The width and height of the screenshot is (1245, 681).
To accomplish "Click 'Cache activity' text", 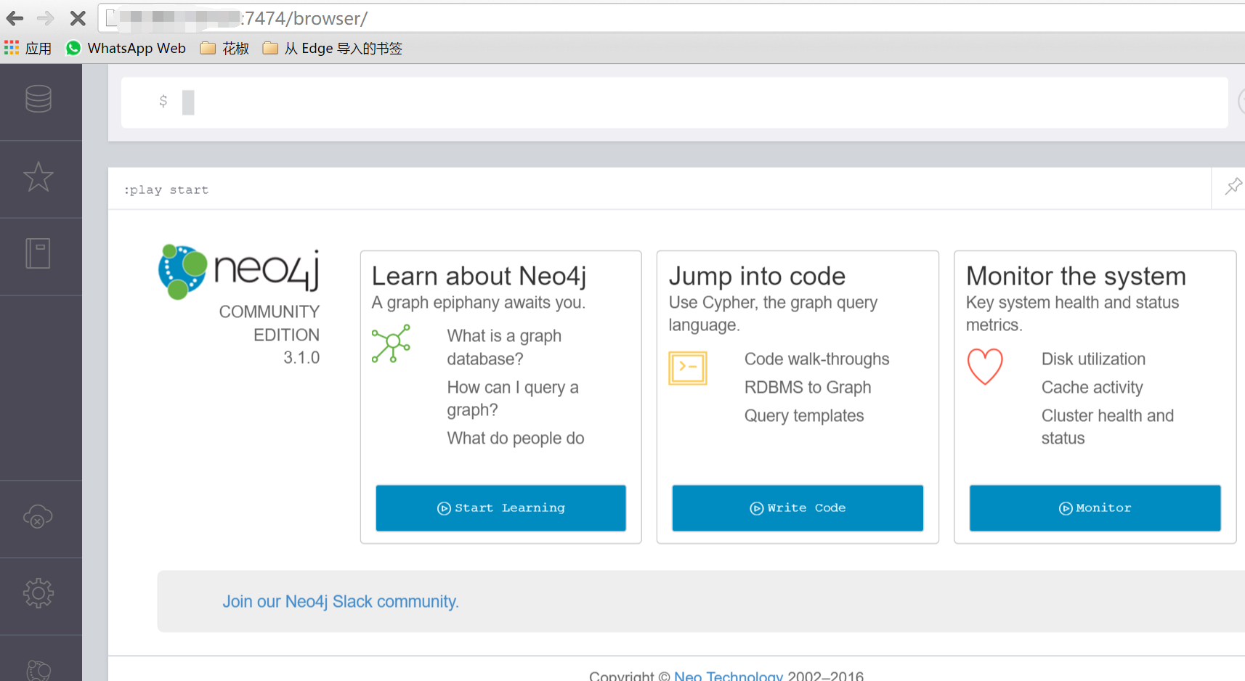I will pos(1092,387).
